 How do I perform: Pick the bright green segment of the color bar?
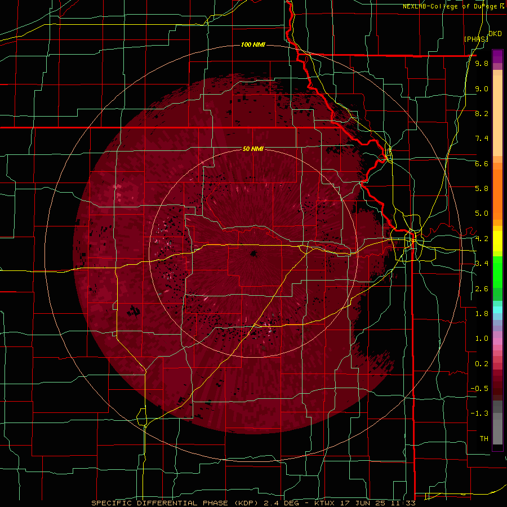pos(497,273)
